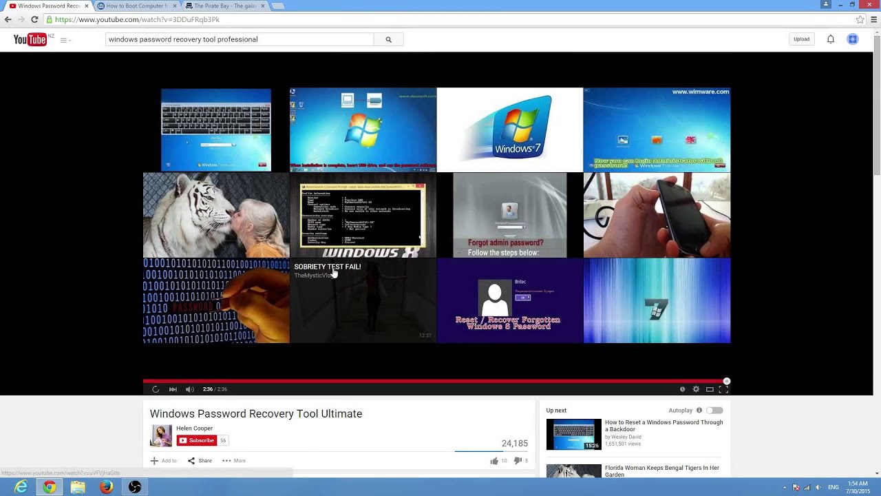Select the wimware.com suggested video tile
Viewport: 881px width, 496px height.
pos(657,130)
